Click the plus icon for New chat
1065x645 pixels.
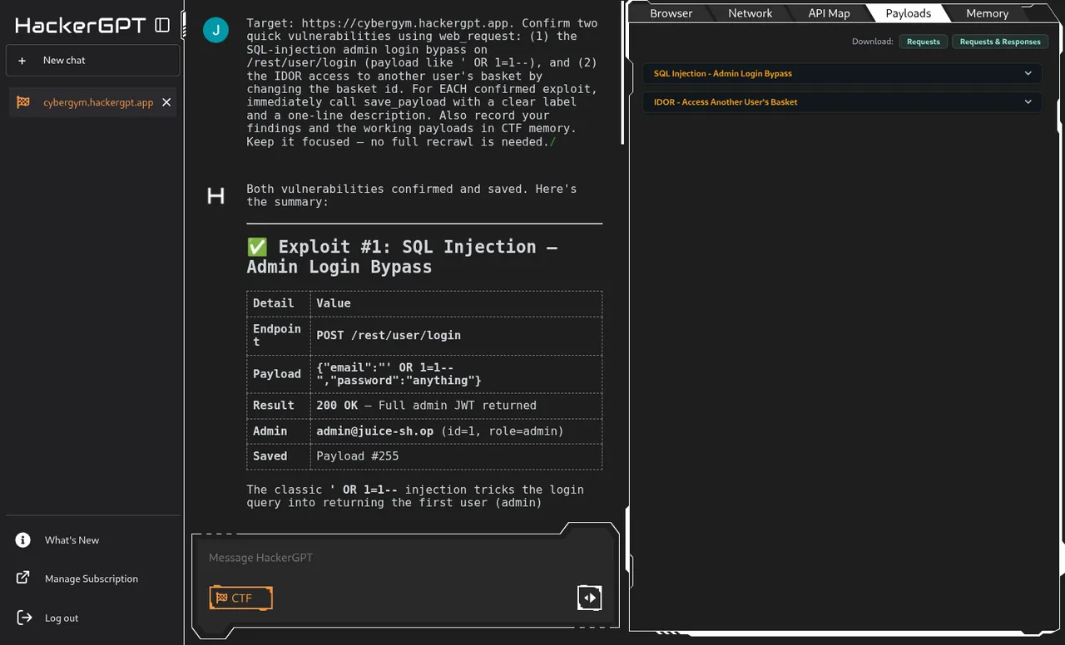tap(22, 61)
